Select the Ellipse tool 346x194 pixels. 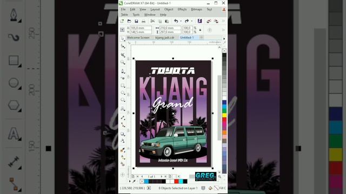123,93
